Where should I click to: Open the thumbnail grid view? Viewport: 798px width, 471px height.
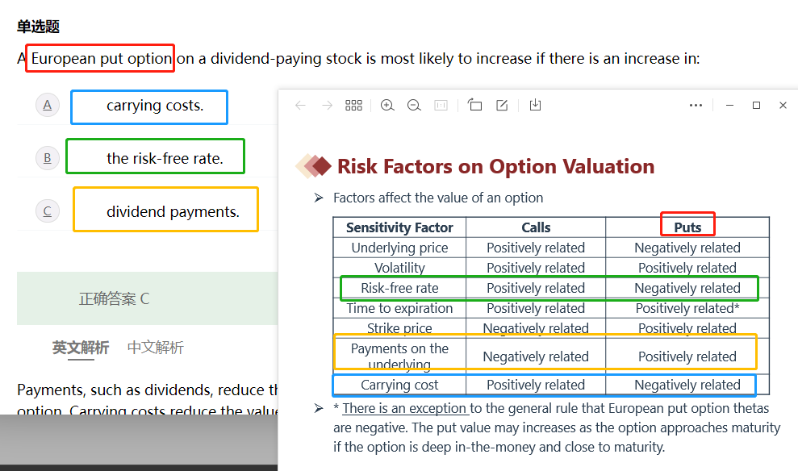pos(353,106)
